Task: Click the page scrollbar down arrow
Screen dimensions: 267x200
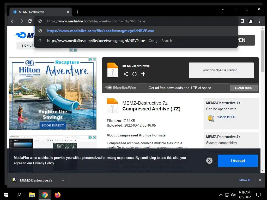Action: click(x=262, y=170)
